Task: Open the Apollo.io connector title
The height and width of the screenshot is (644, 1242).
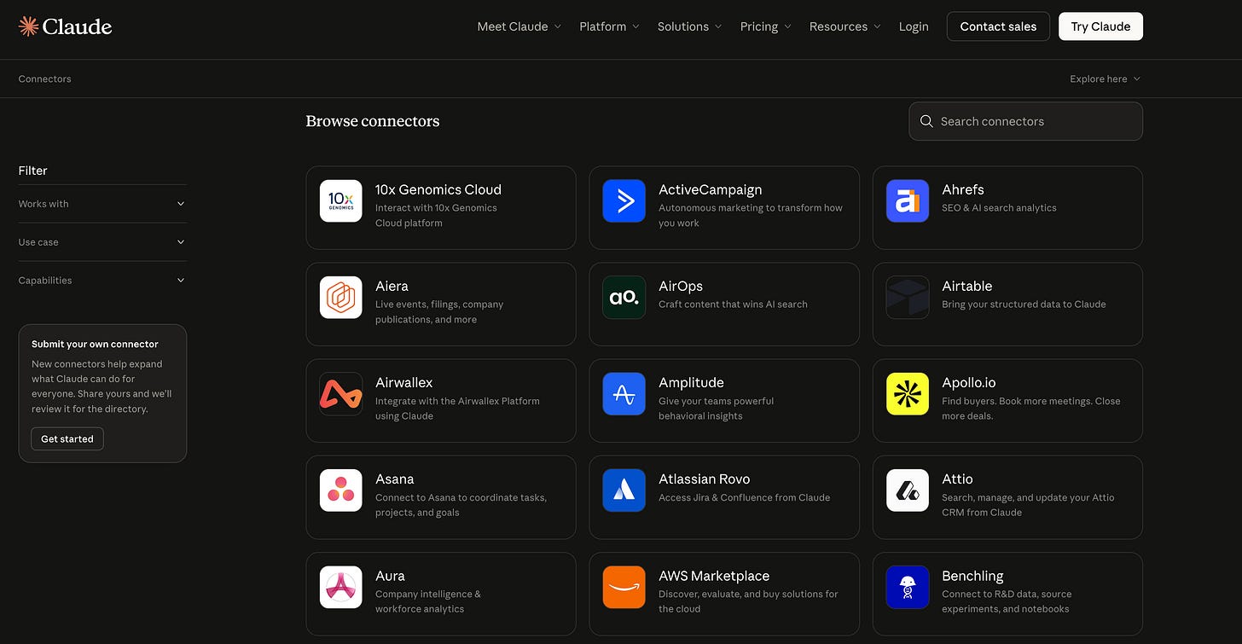Action: (969, 382)
